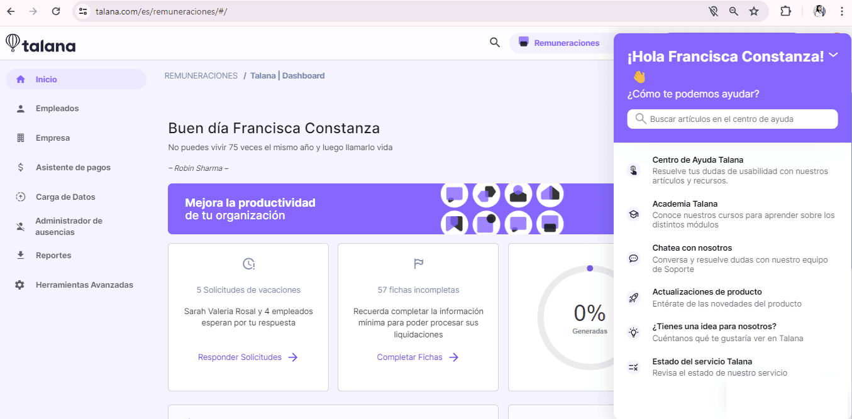The height and width of the screenshot is (419, 852).
Task: Click the rocket icon for Actualizaciones de producto
Action: 634,298
